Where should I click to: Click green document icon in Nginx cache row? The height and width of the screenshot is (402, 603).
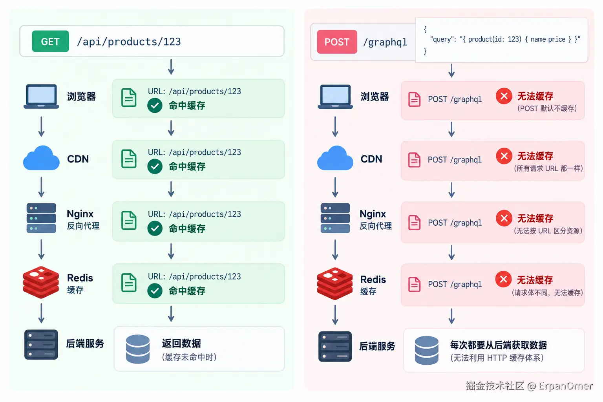pyautogui.click(x=129, y=220)
